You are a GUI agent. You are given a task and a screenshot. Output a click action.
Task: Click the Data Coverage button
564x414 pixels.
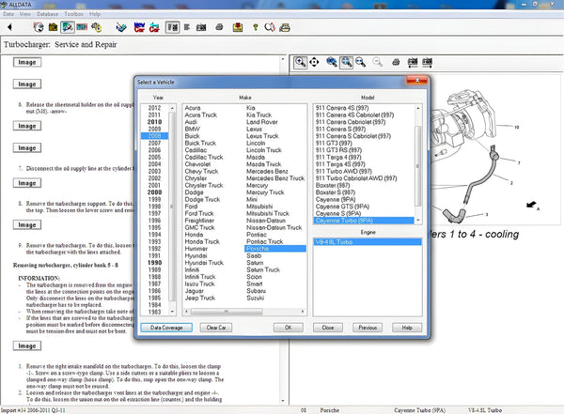tap(166, 328)
